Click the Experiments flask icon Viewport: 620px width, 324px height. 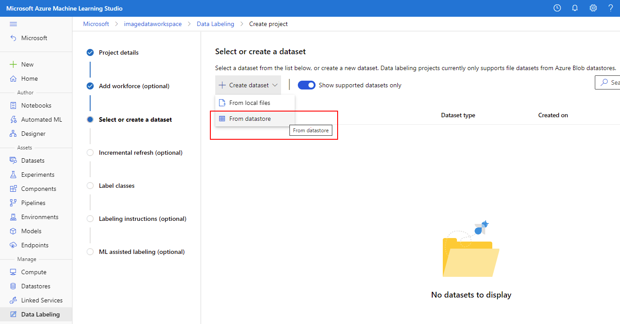pos(13,175)
